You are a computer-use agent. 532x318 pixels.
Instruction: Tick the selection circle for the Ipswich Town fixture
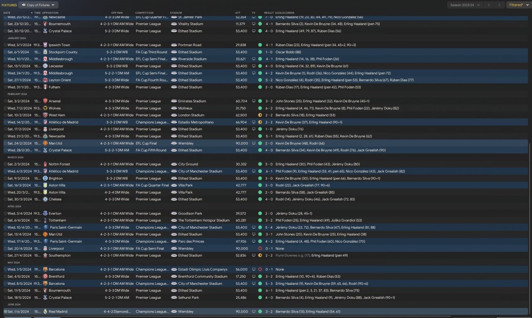tap(5, 45)
